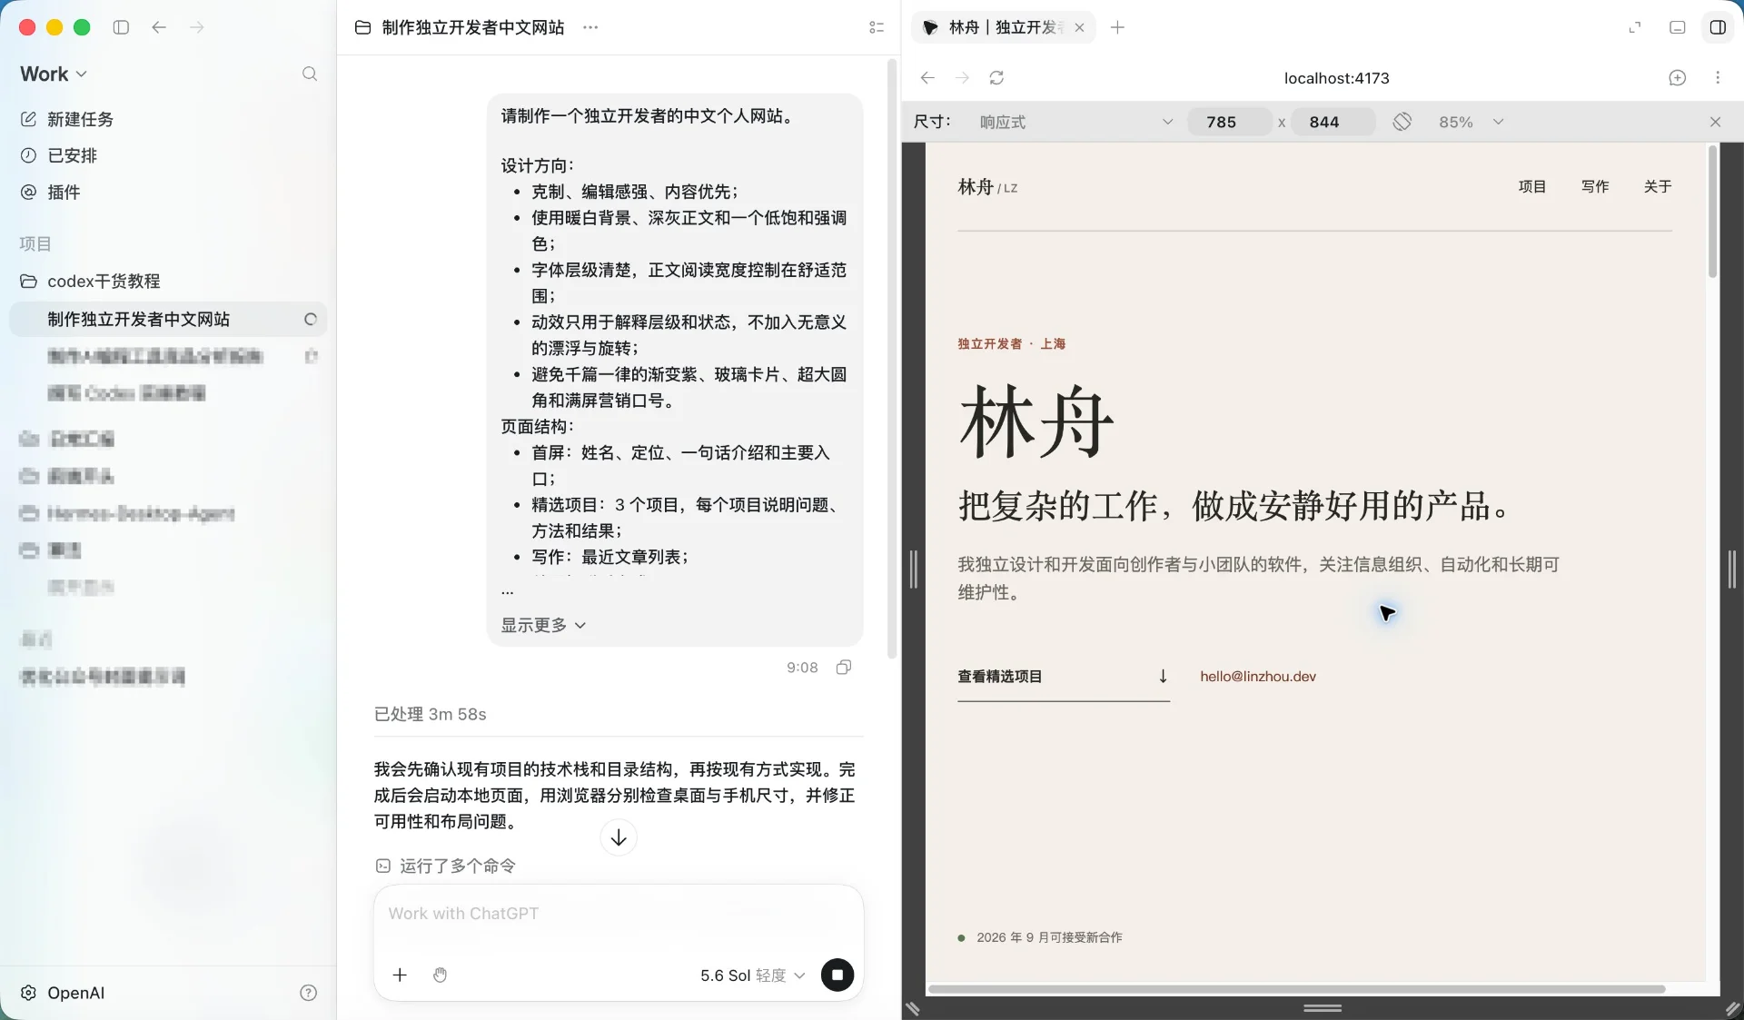1744x1020 pixels.
Task: Edit the 844 viewport height field
Action: tap(1333, 122)
